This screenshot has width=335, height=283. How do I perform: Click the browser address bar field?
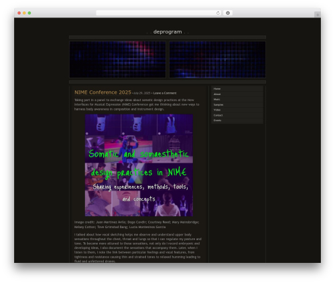(x=159, y=13)
